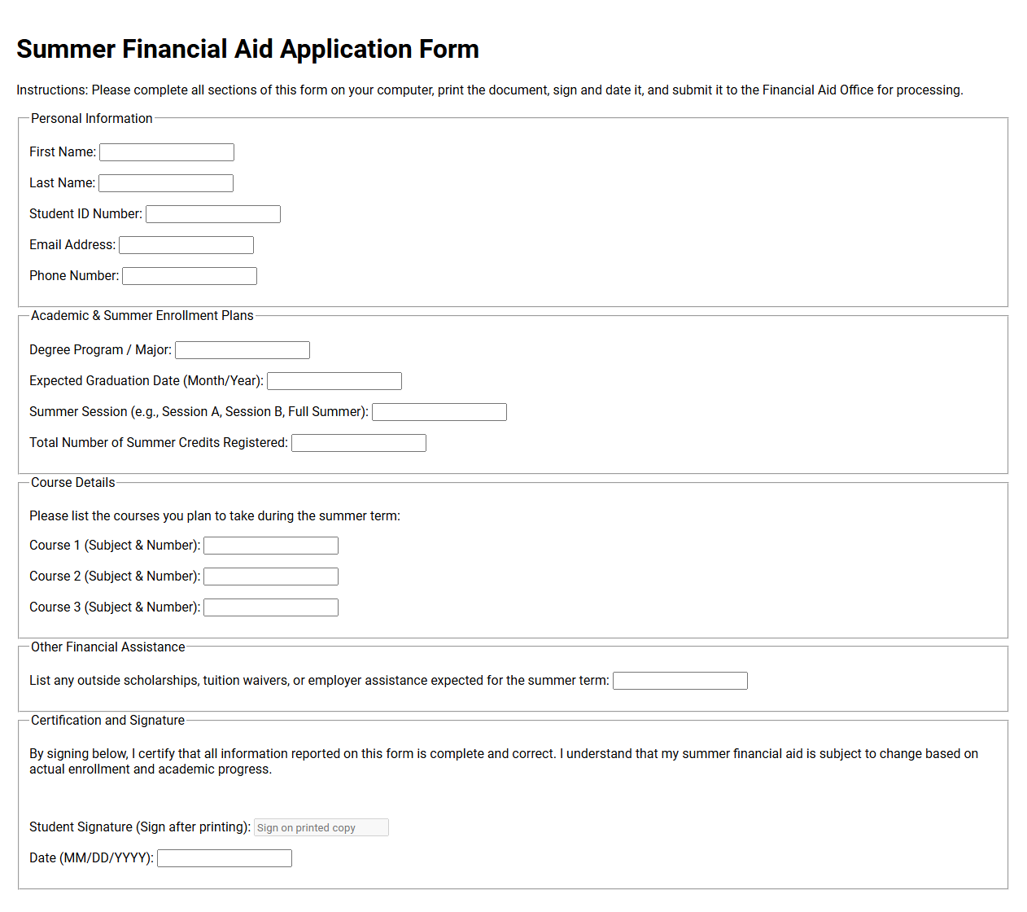Select the Expected Graduation Date field
Viewport: 1027px width, 912px height.
[x=334, y=381]
